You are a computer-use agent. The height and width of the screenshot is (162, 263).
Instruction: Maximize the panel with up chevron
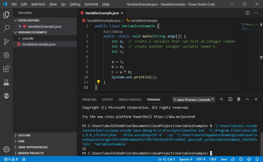(247, 99)
